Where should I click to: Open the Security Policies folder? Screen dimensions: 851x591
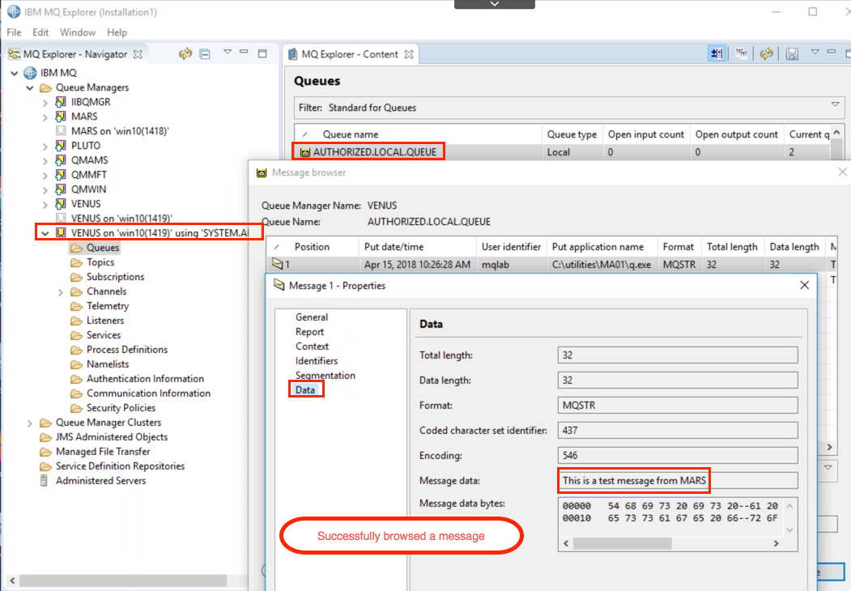click(121, 408)
